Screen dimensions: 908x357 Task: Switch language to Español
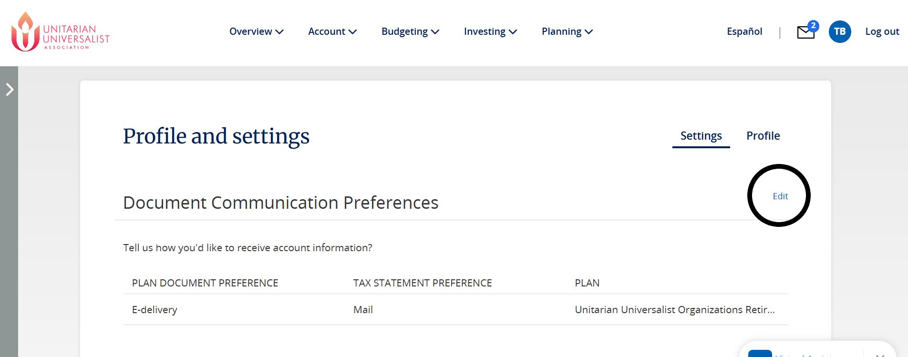click(744, 32)
